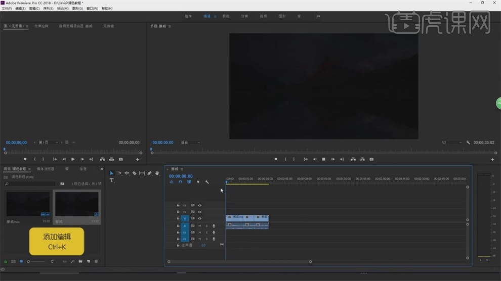Open program monitor zoom level dropdown
501x281 pixels.
pyautogui.click(x=190, y=143)
